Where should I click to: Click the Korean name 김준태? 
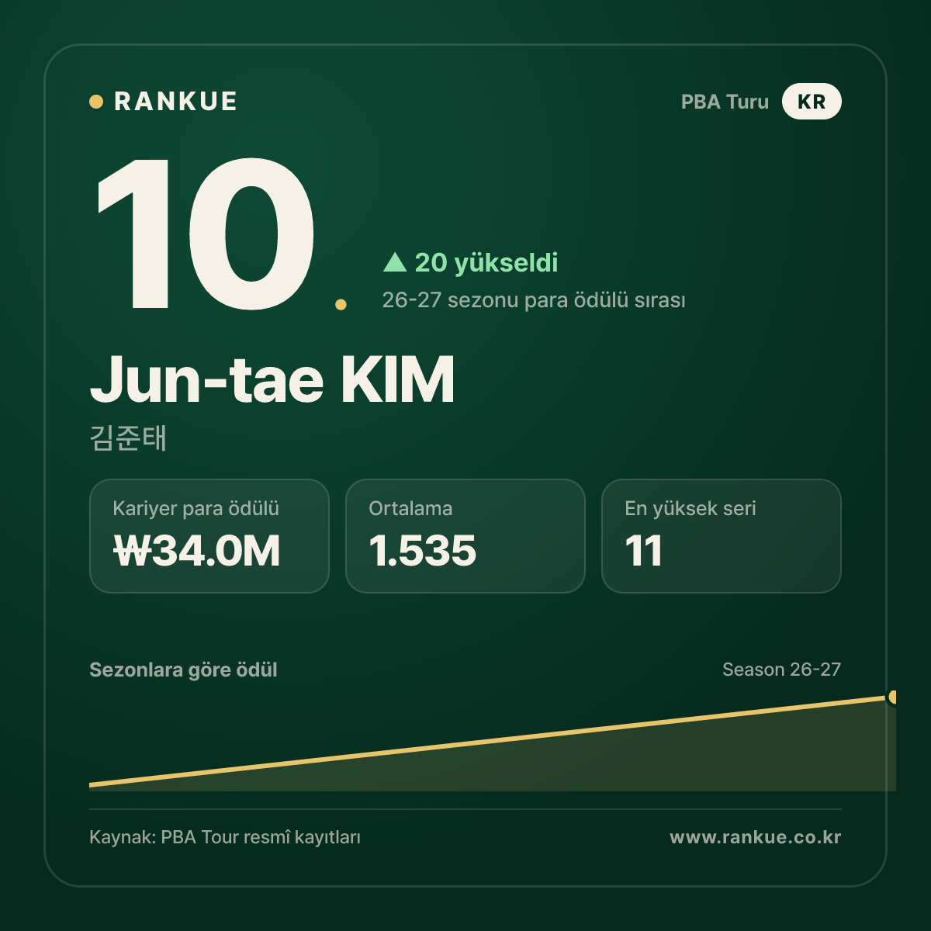click(x=129, y=438)
